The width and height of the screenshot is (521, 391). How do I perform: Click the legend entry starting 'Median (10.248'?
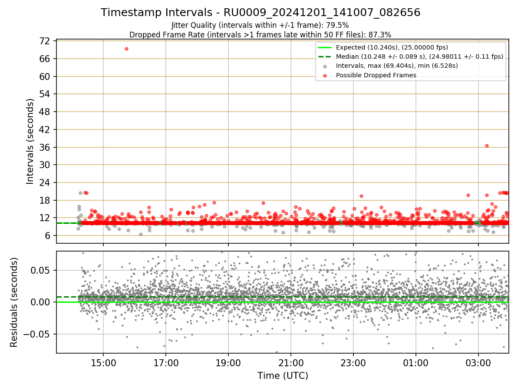419,56
